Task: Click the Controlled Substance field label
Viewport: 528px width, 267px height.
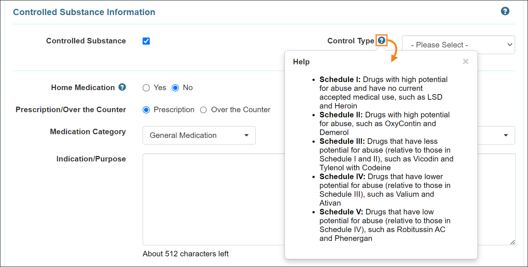Action: pos(86,41)
